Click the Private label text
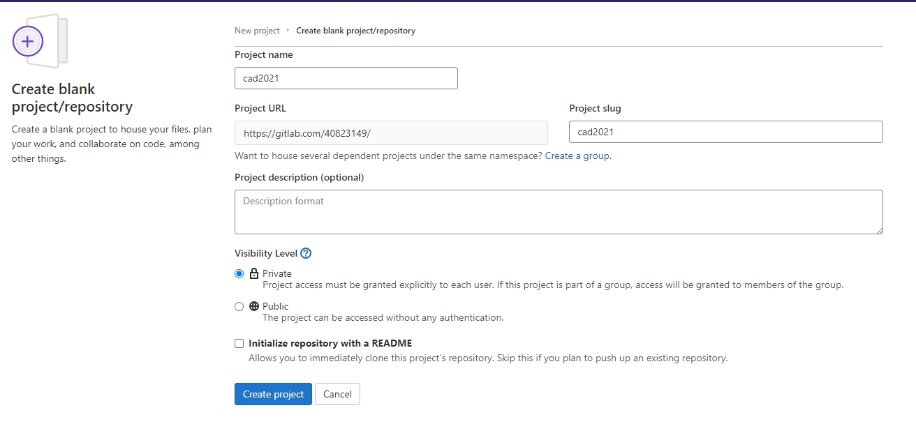916x447 pixels. [x=277, y=273]
